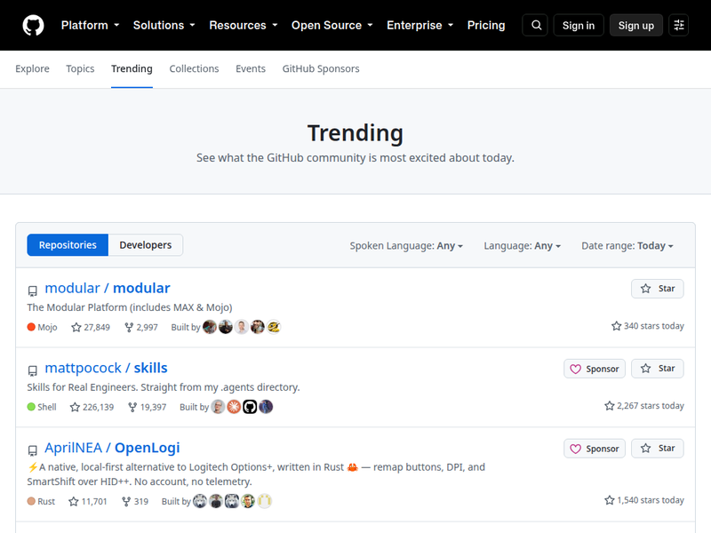This screenshot has height=533, width=711.
Task: Open second contributor avatar of modular
Action: pyautogui.click(x=226, y=327)
